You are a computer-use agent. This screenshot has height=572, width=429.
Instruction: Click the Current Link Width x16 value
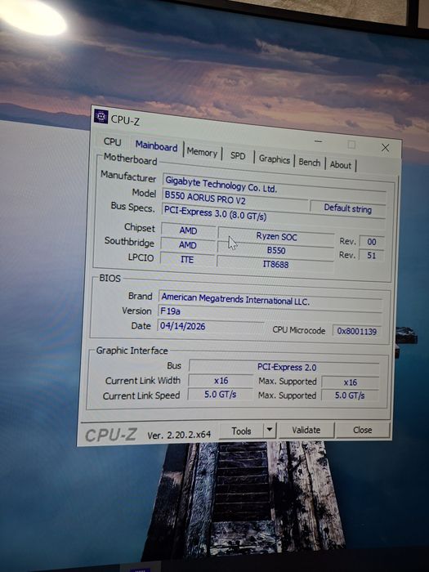221,381
